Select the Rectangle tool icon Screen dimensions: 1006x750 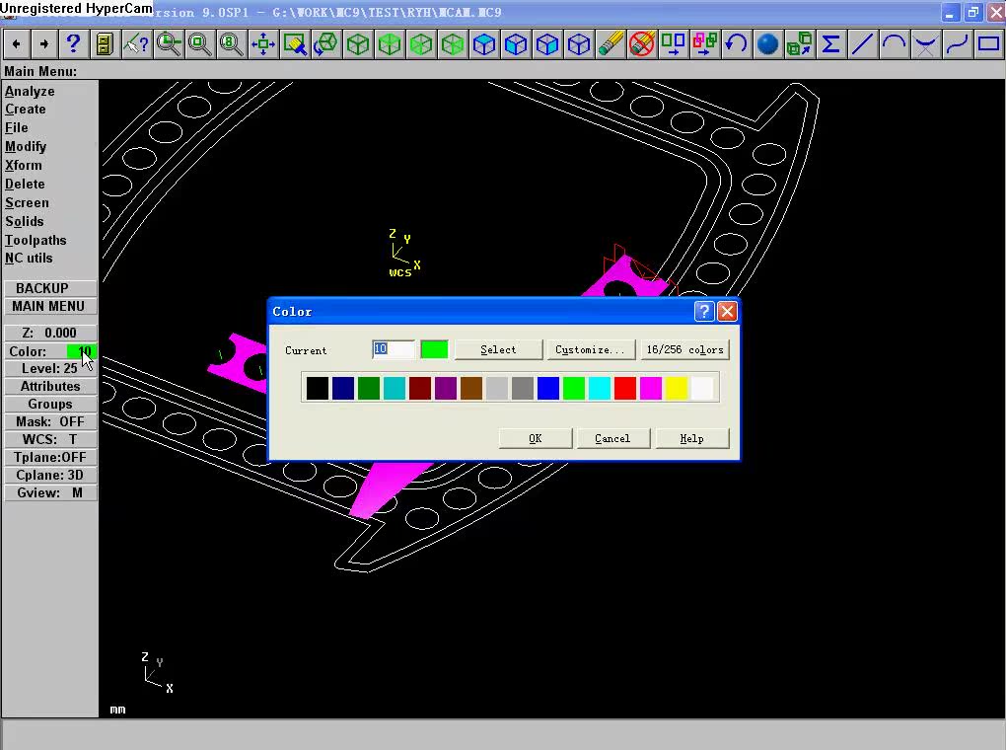point(988,44)
